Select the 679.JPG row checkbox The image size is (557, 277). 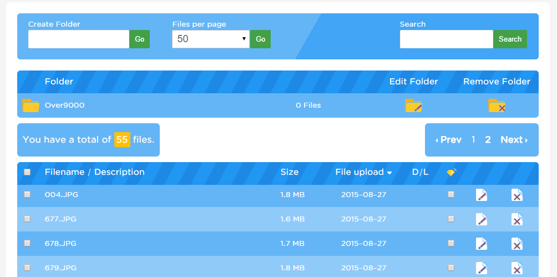[x=27, y=268]
